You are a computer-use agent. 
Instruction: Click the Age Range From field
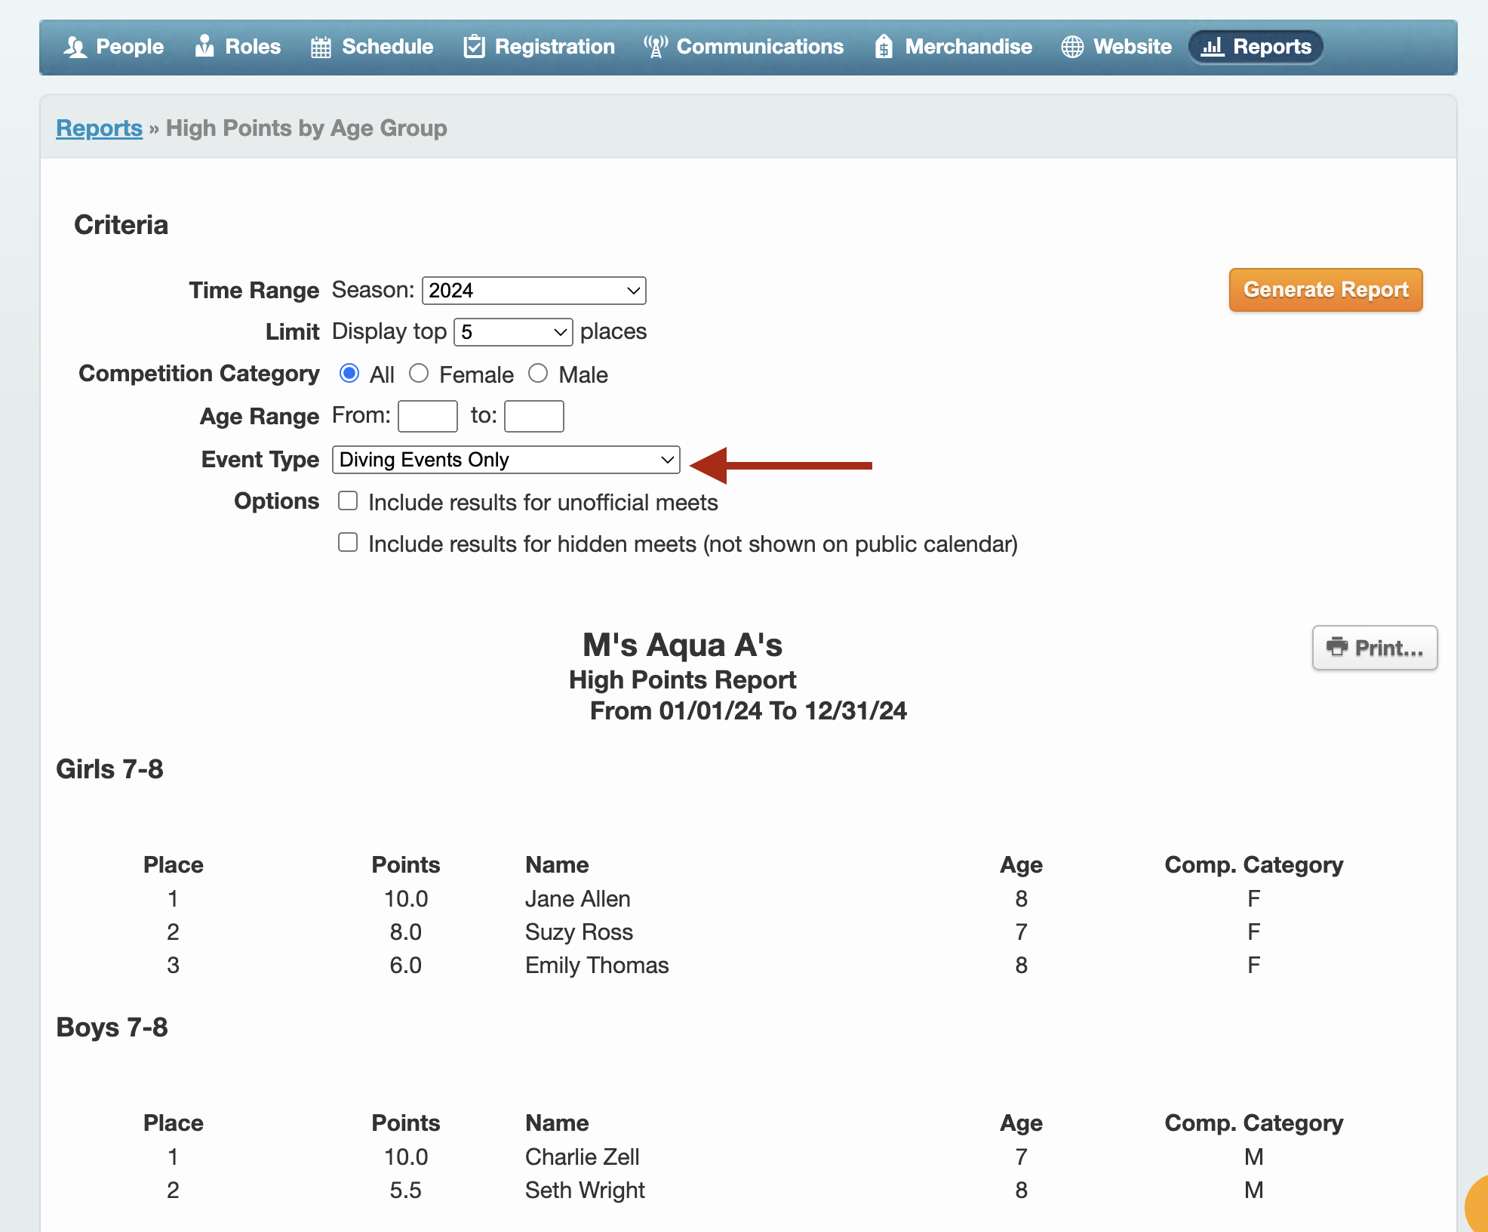(428, 416)
